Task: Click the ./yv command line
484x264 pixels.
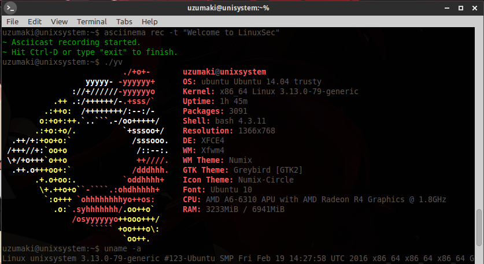Action: point(62,62)
